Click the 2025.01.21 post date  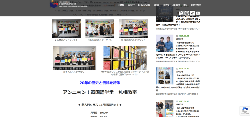(184, 36)
